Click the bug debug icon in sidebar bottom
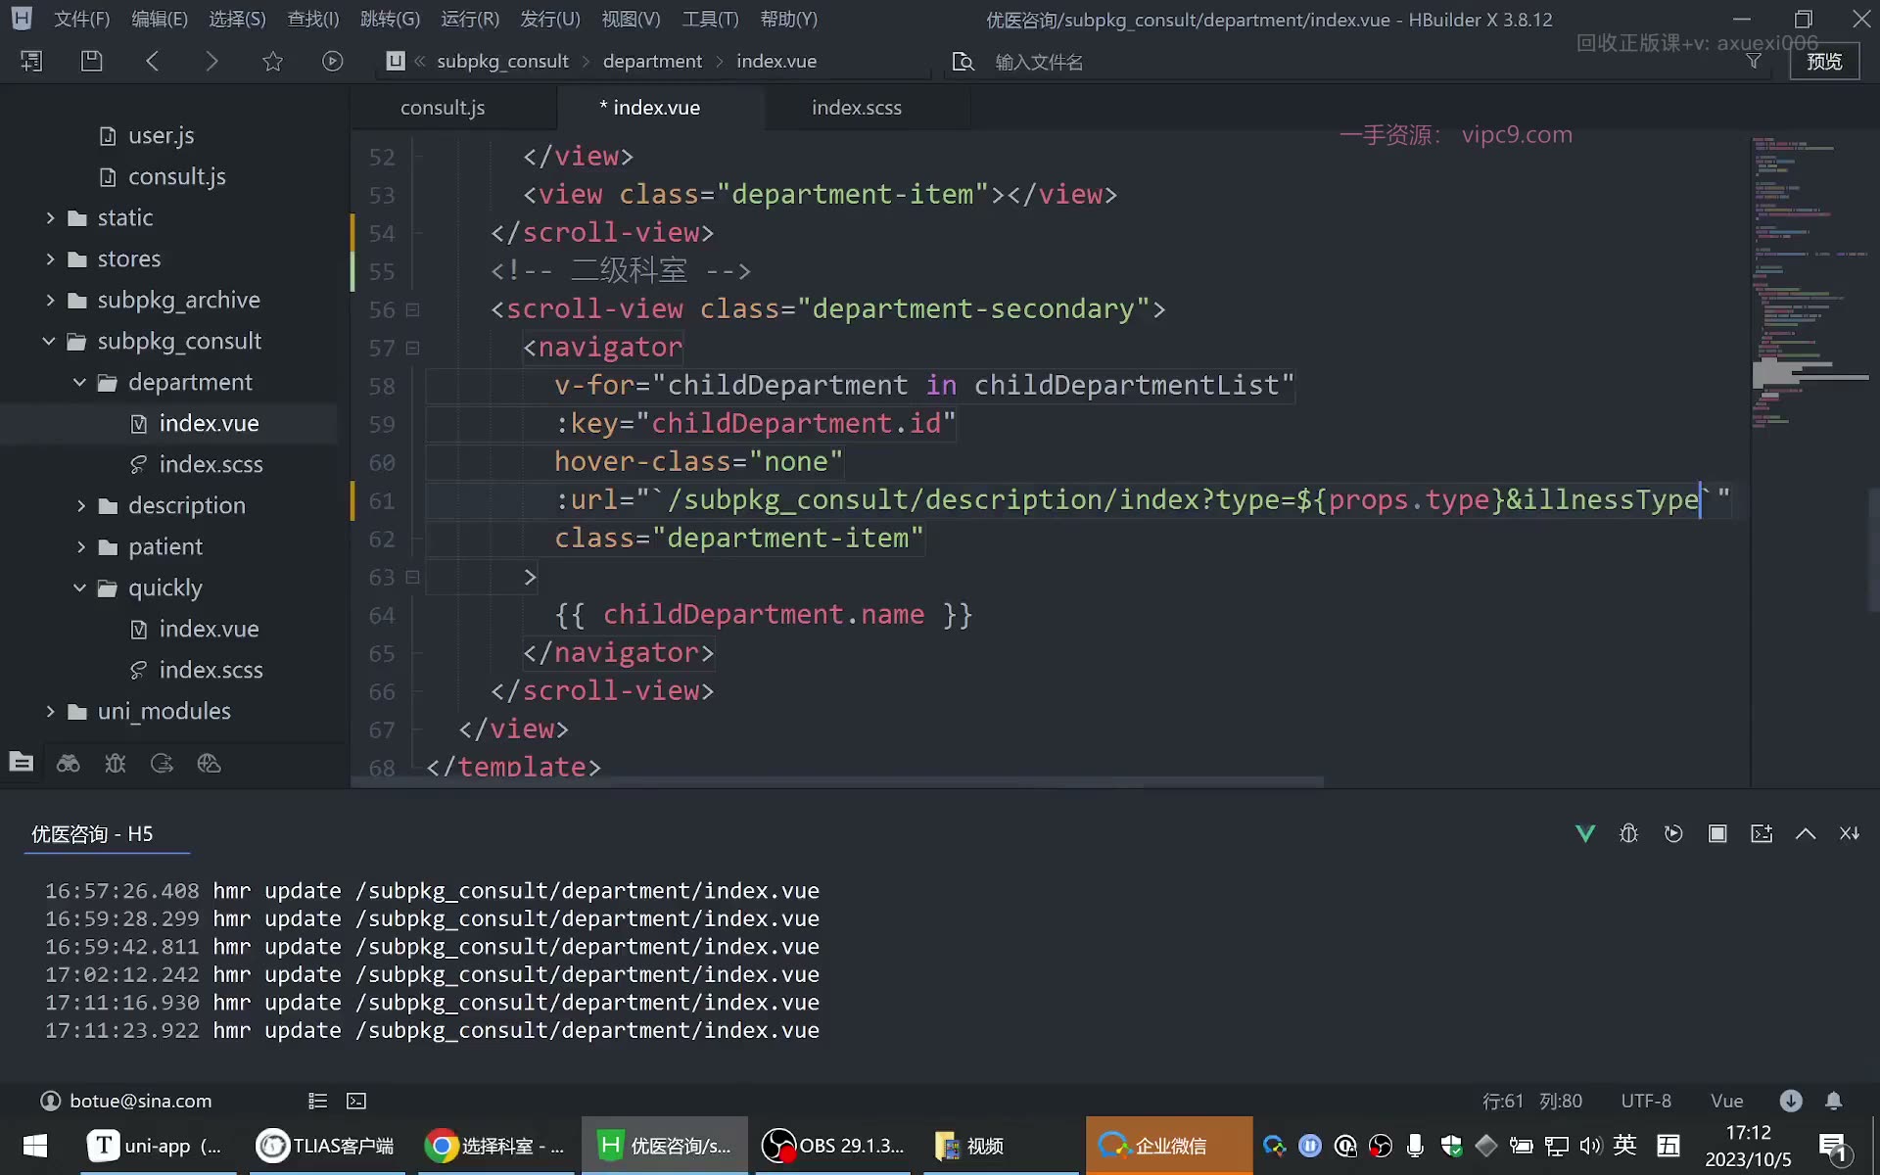 [x=116, y=763]
